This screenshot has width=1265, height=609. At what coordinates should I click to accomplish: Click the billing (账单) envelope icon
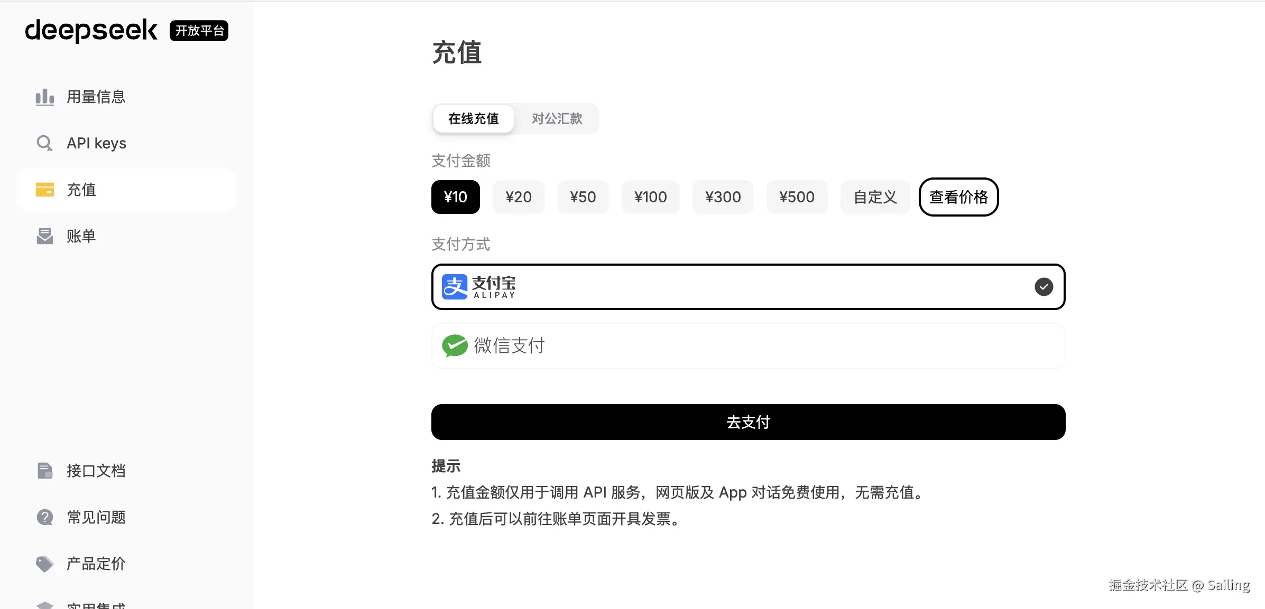(45, 236)
